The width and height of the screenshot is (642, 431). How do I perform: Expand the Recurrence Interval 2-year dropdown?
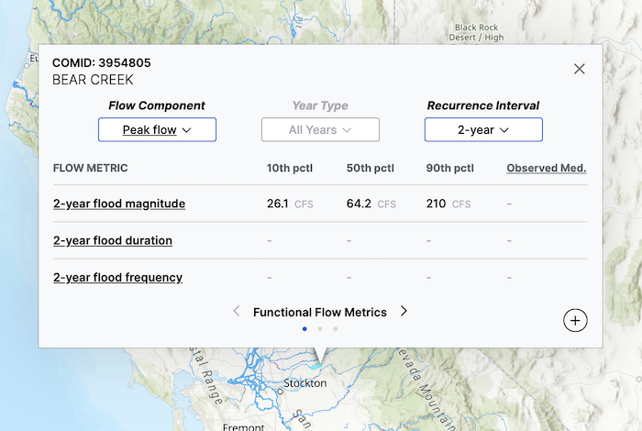point(483,130)
